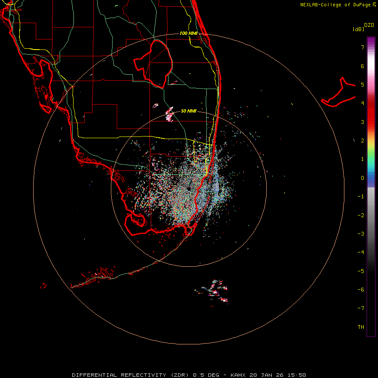Click the 50 NMI range ring label
Screen dimensions: 378x378
[189, 111]
